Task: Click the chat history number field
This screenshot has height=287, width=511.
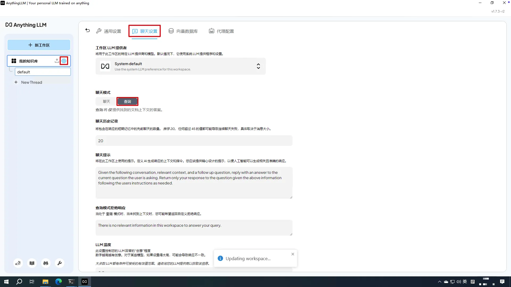Action: point(194,141)
